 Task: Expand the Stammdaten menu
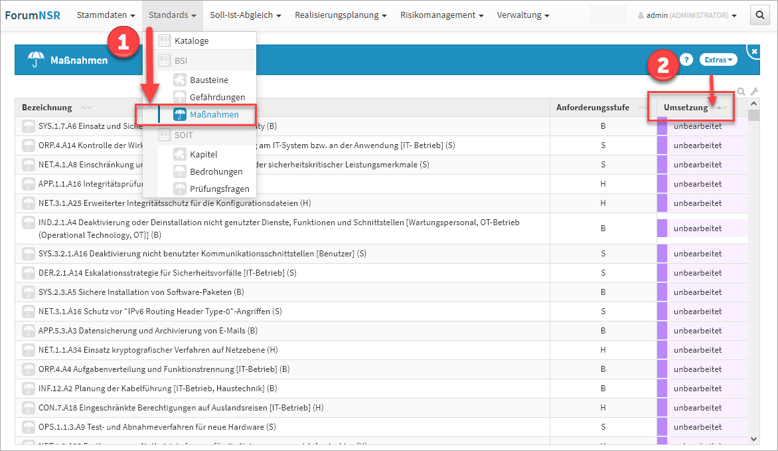point(106,15)
